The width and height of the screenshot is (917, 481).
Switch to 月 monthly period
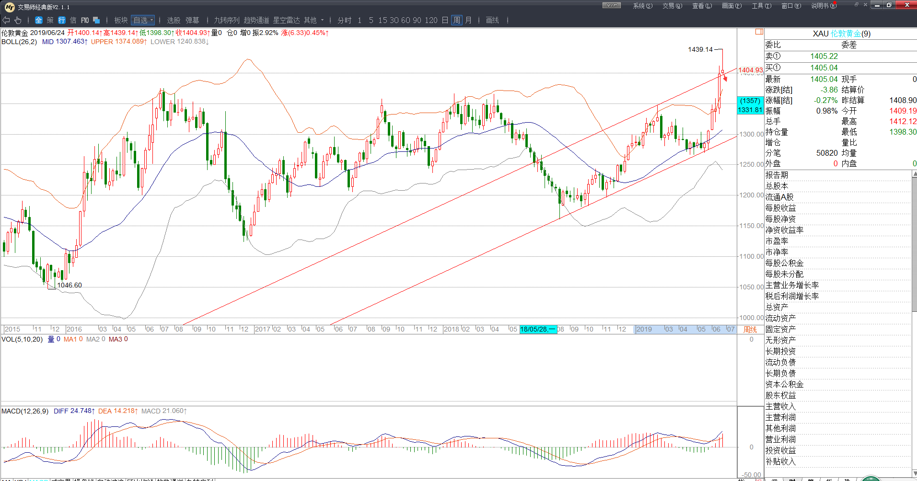468,20
